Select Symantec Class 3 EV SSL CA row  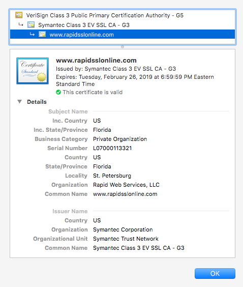click(x=123, y=25)
